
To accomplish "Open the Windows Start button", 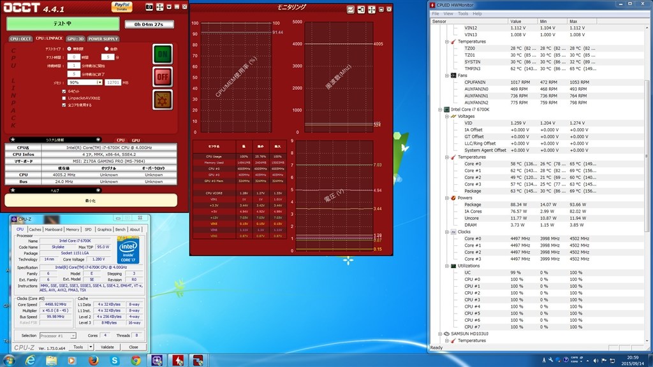I will (x=9, y=361).
